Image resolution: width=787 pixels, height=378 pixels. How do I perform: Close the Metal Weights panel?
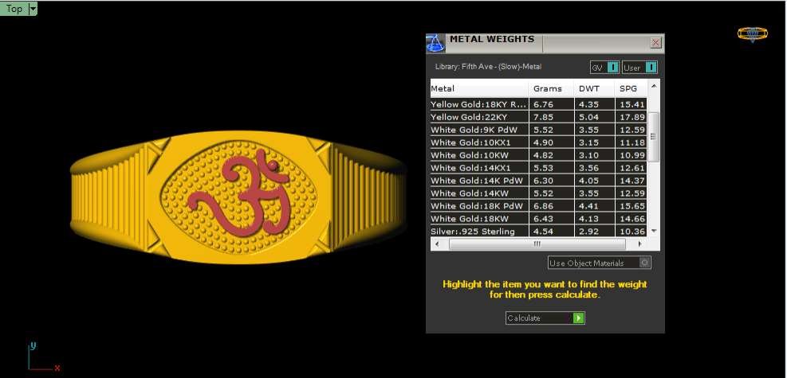[x=655, y=43]
